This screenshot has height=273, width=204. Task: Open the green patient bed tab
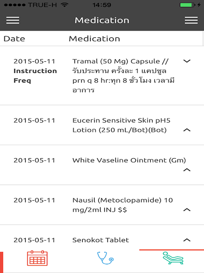pos(173,258)
